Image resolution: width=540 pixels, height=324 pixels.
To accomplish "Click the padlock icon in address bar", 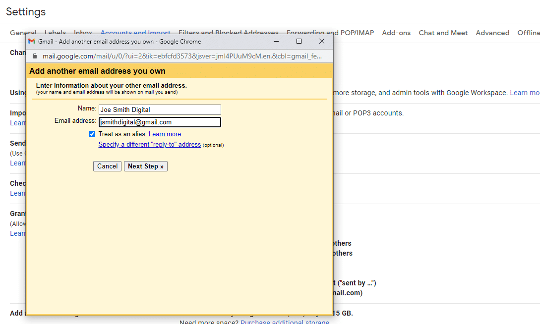I will pyautogui.click(x=35, y=56).
